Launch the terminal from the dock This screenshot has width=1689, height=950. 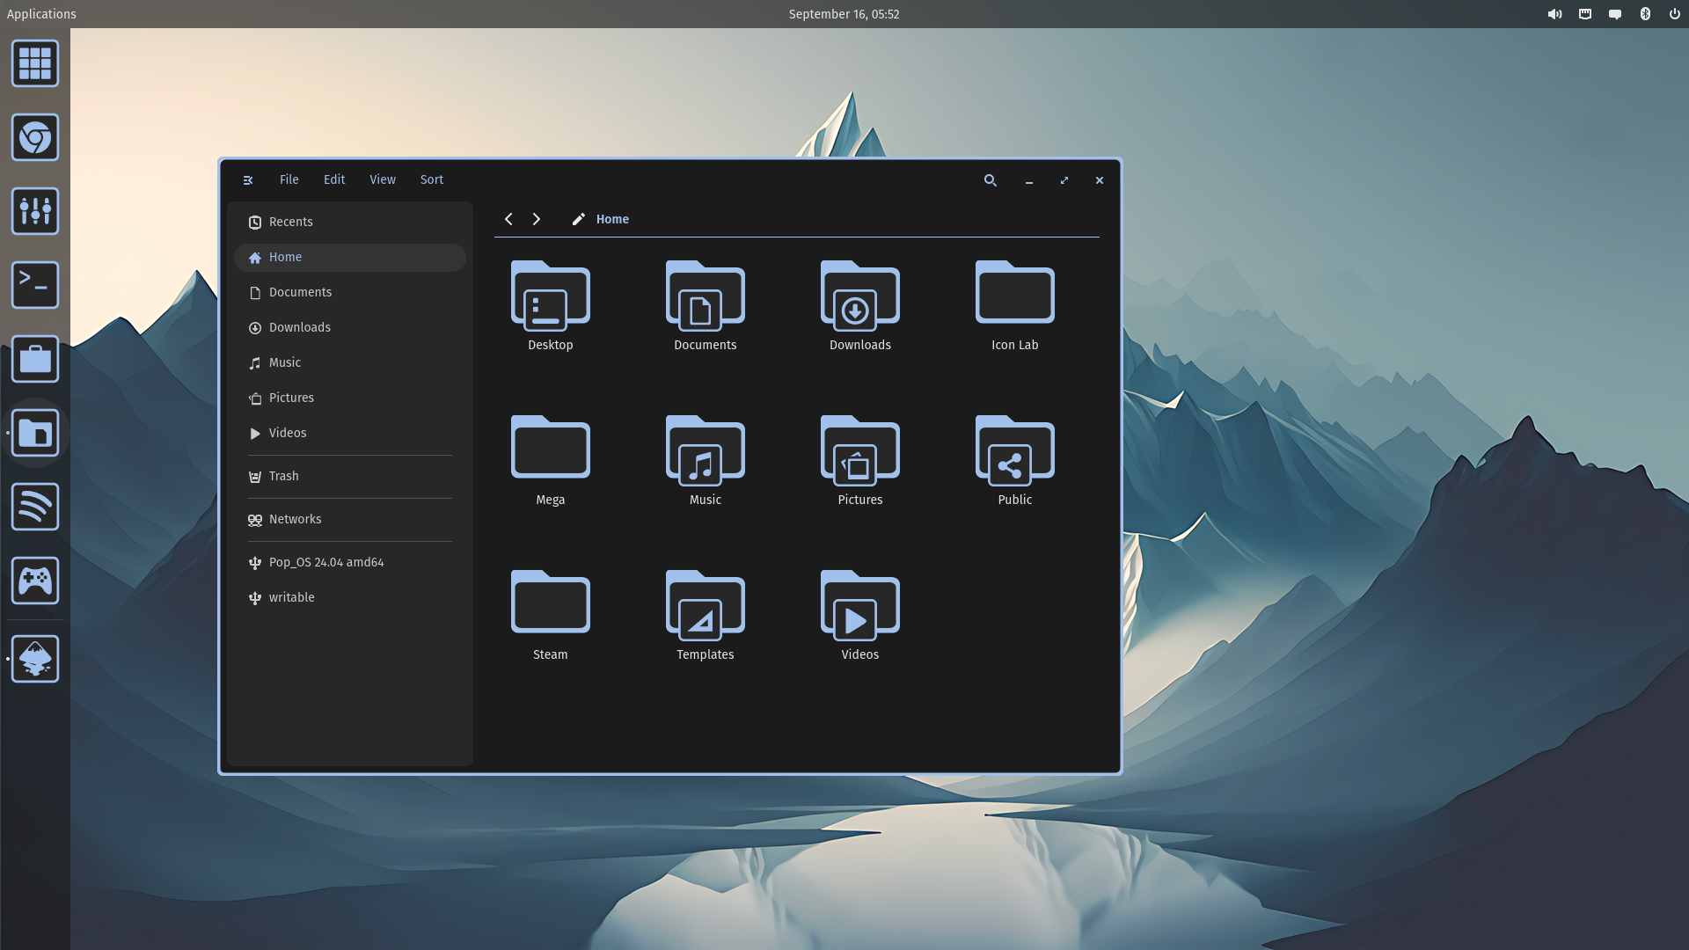[35, 285]
